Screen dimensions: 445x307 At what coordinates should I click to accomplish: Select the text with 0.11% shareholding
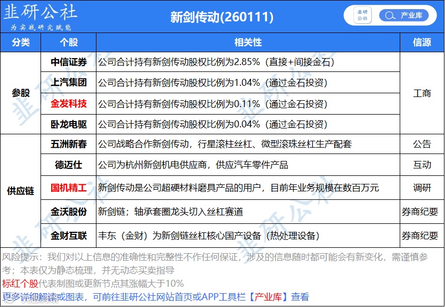pyautogui.click(x=213, y=104)
